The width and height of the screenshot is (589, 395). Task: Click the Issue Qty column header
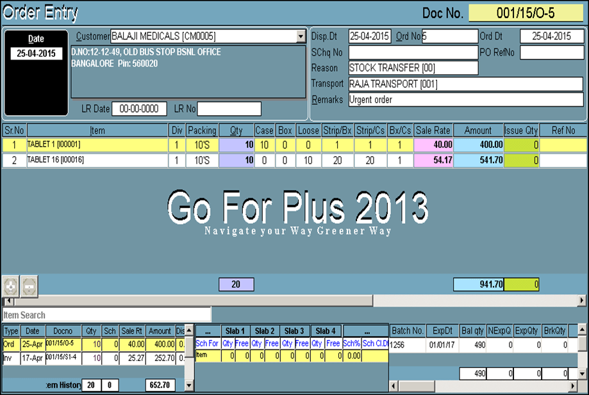coord(521,131)
